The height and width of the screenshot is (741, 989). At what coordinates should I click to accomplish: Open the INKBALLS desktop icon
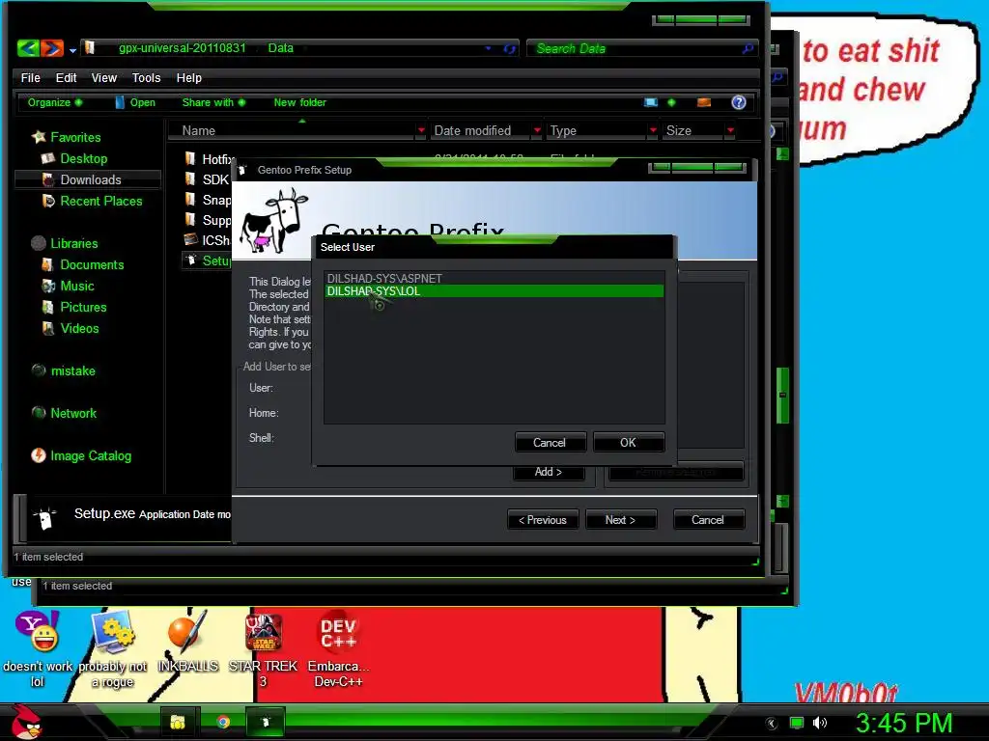click(x=187, y=641)
